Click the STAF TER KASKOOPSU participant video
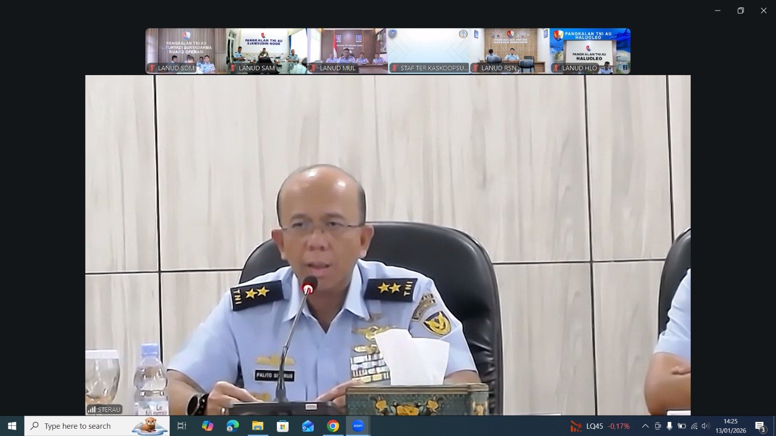This screenshot has width=776, height=436. [428, 51]
